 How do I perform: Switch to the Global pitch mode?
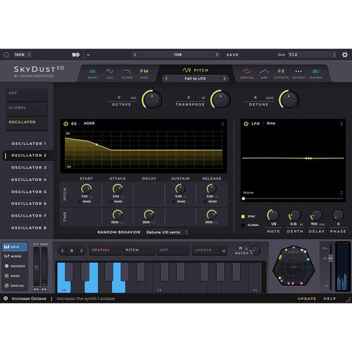coord(27,109)
